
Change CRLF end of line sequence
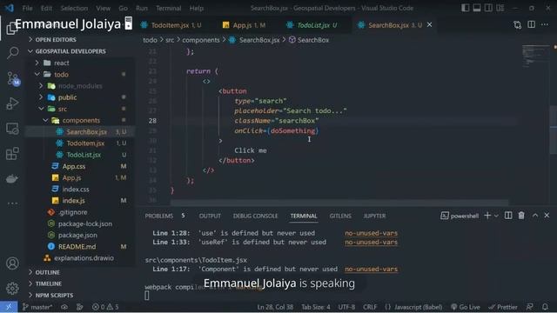370,307
